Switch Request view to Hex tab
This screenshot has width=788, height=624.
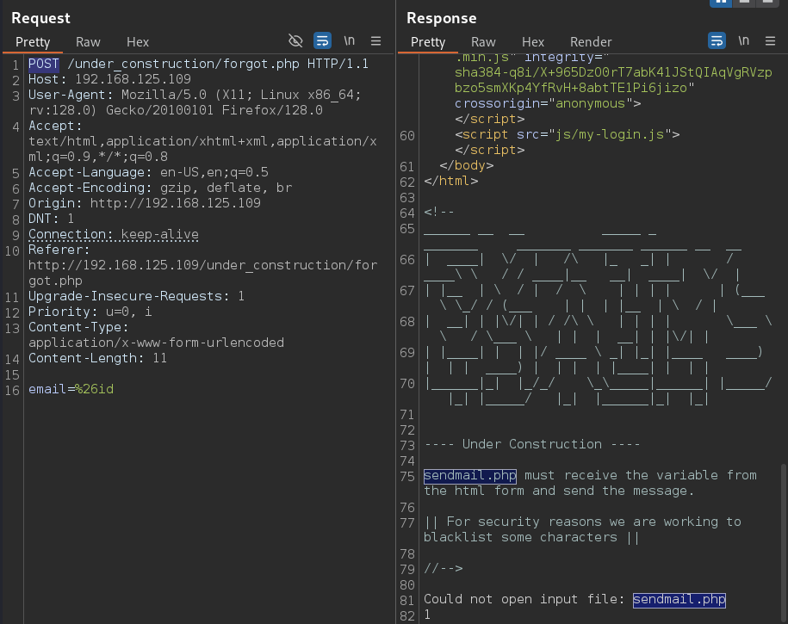pos(138,41)
